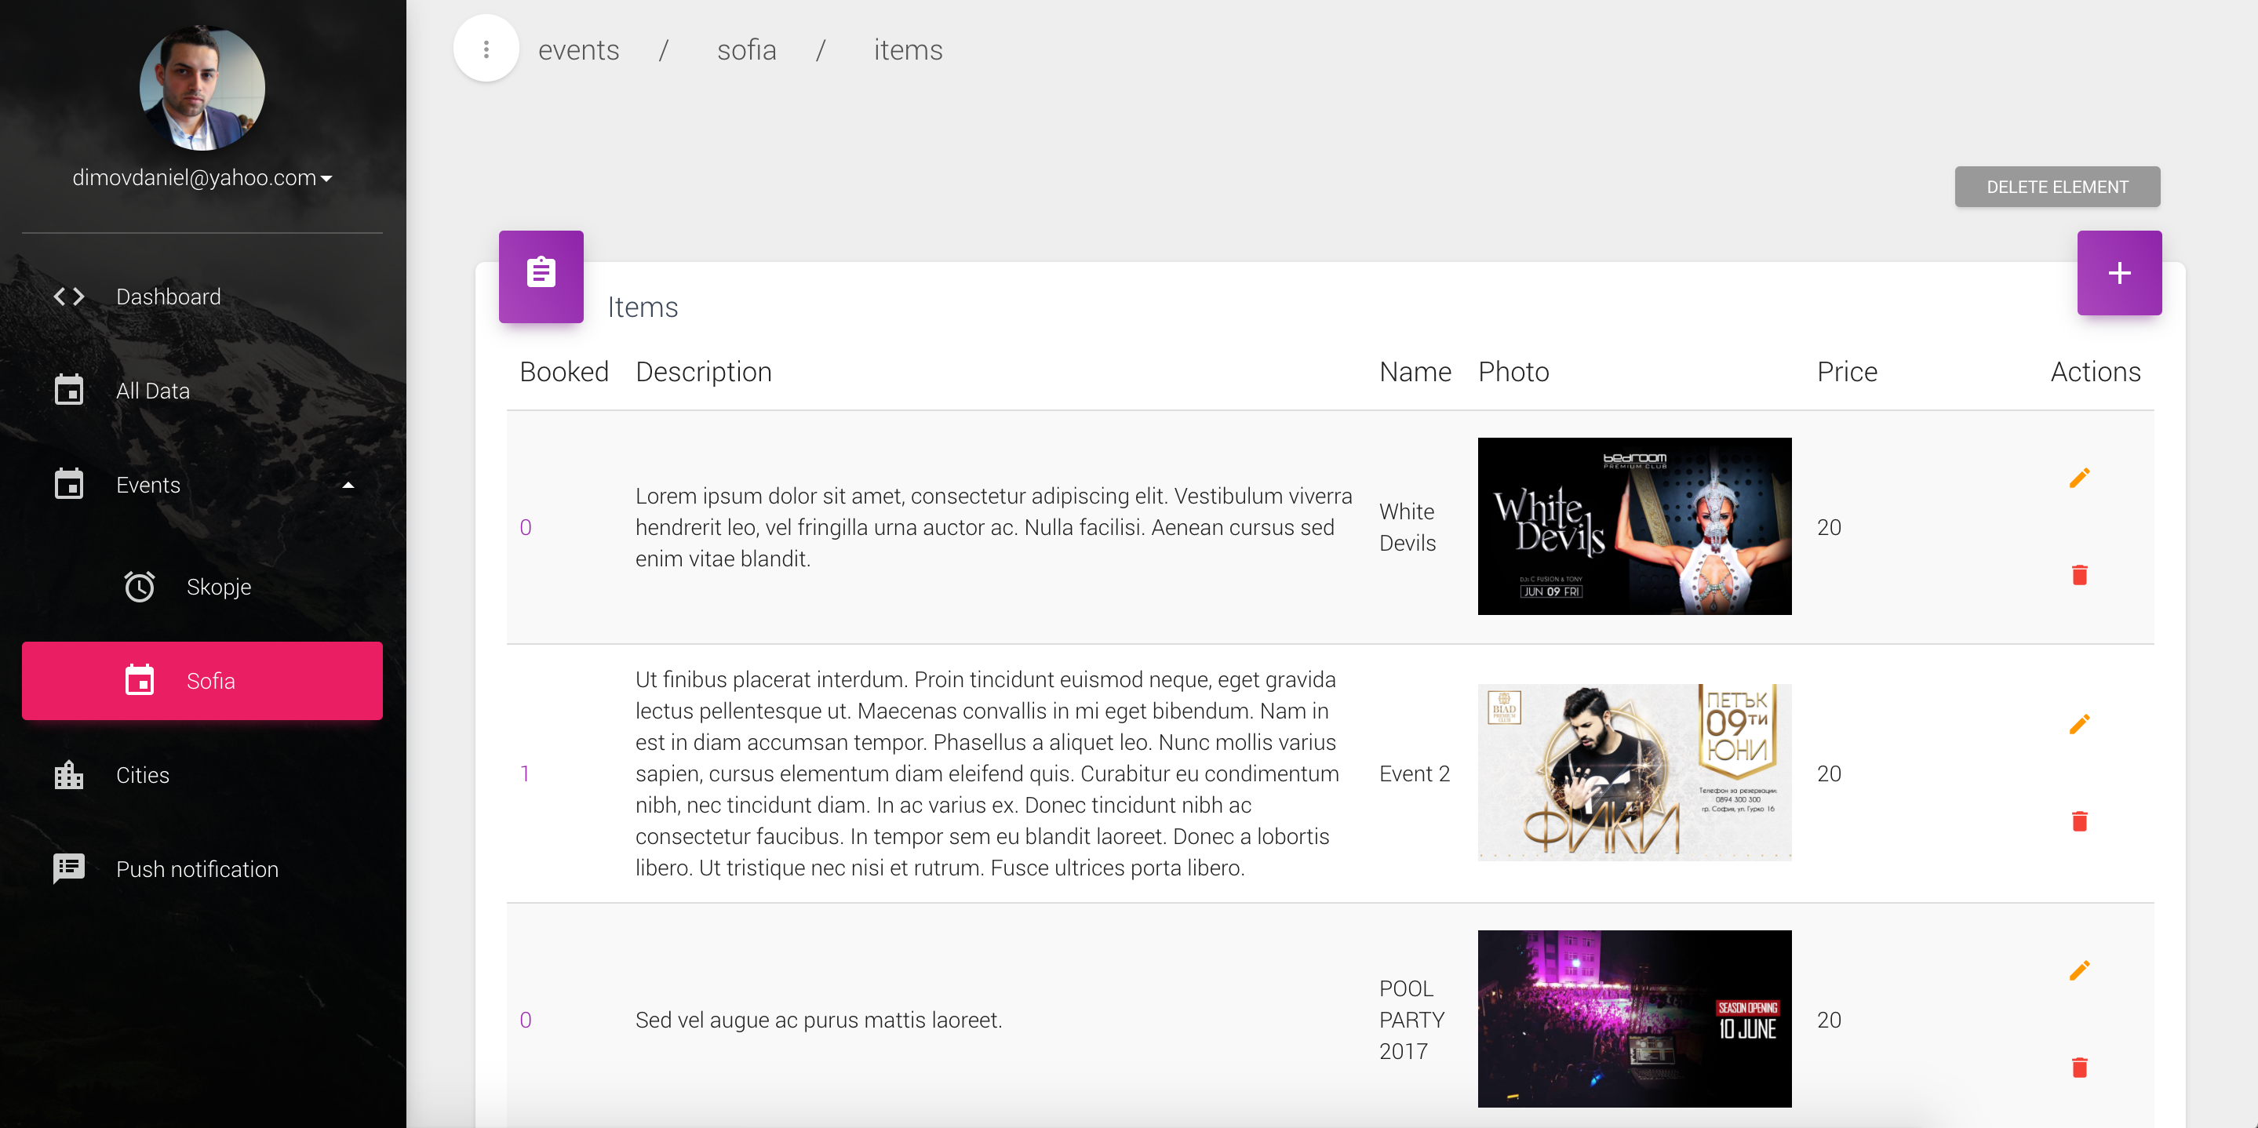The image size is (2258, 1128).
Task: Click the edit pencil for Event 2
Action: [x=2079, y=724]
